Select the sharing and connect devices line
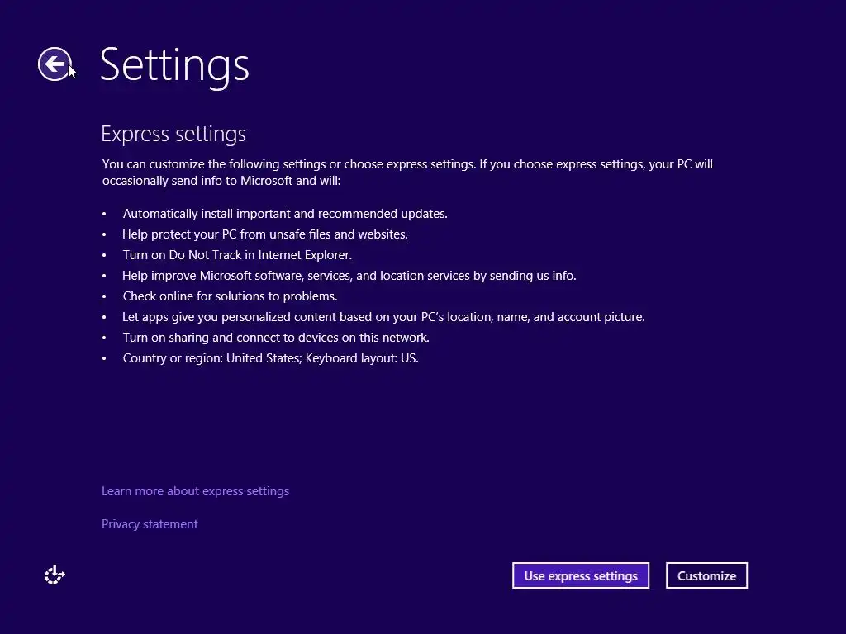Screen dimensions: 846x634 (x=276, y=338)
